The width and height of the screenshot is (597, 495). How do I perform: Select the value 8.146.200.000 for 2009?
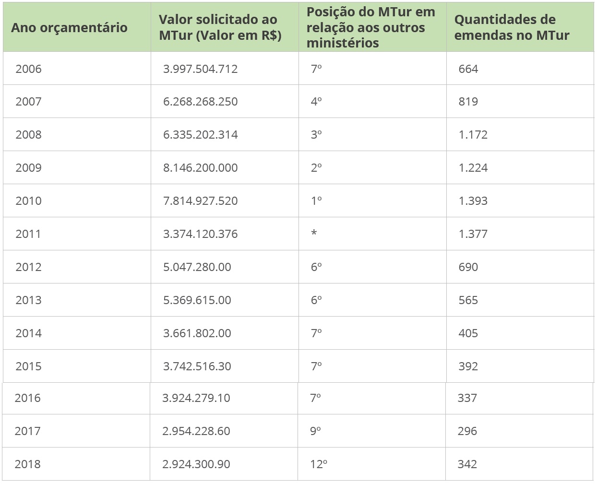200,168
